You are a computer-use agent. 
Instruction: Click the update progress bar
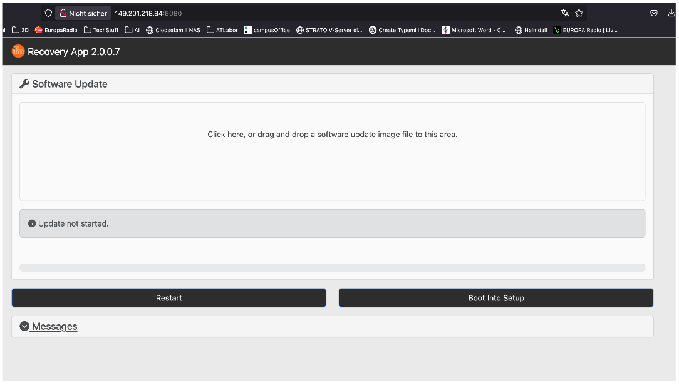coord(332,267)
